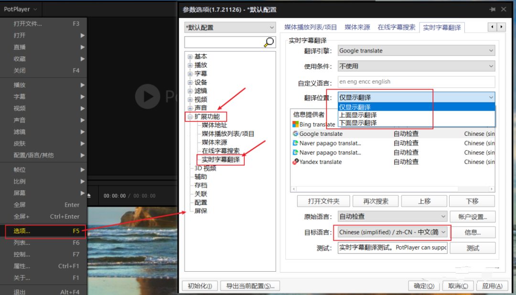The width and height of the screenshot is (516, 295).
Task: Open the PotPlayer main menu dropdown
Action: pos(20,9)
